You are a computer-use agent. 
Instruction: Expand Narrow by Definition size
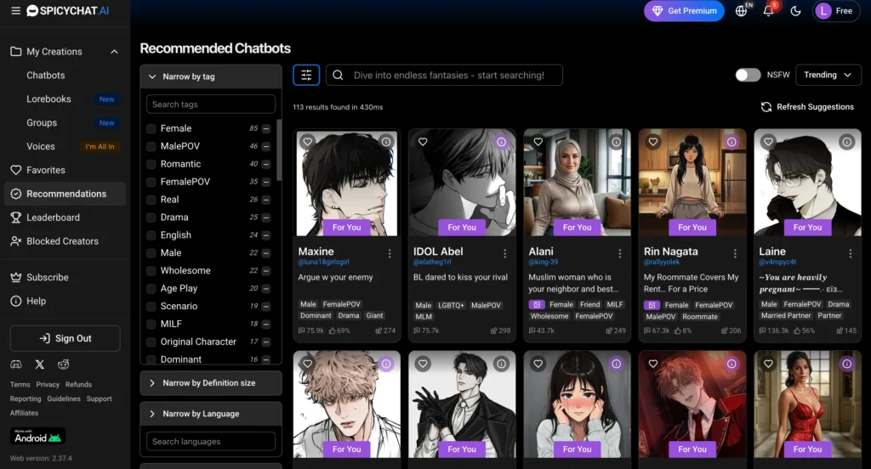tap(211, 383)
